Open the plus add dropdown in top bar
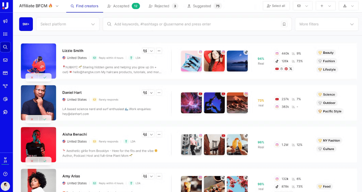This screenshot has width=362, height=192. coord(326,6)
